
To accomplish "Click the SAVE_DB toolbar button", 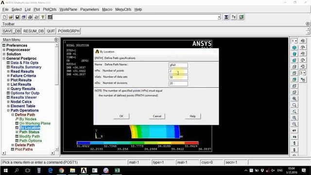I will tap(12, 31).
